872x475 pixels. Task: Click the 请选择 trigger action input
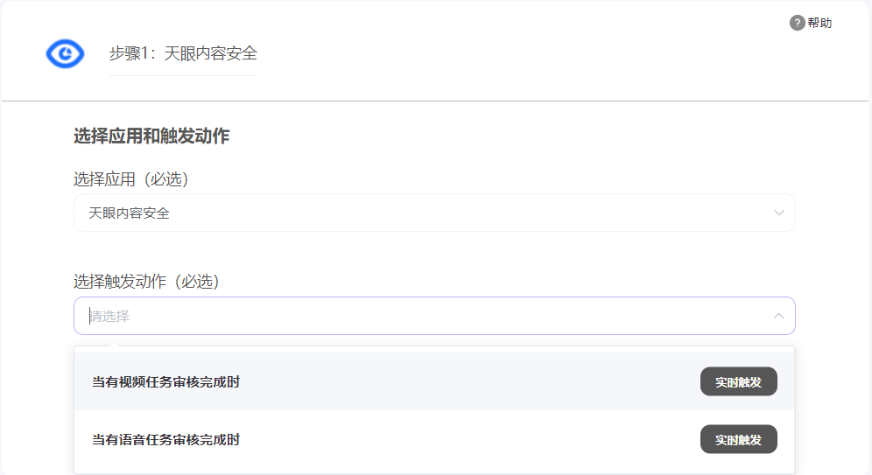(434, 316)
